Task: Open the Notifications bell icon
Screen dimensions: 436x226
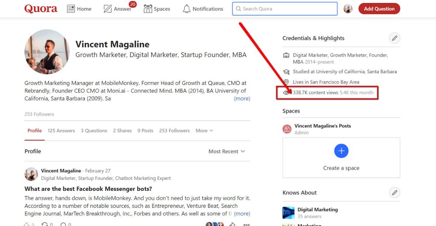Action: 186,9
